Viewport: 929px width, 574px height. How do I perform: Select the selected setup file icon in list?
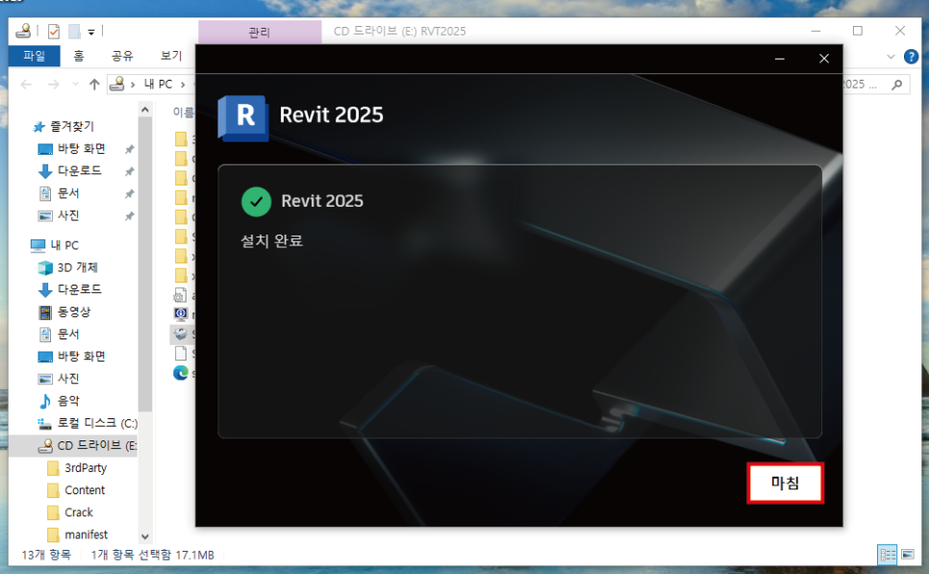pyautogui.click(x=181, y=334)
